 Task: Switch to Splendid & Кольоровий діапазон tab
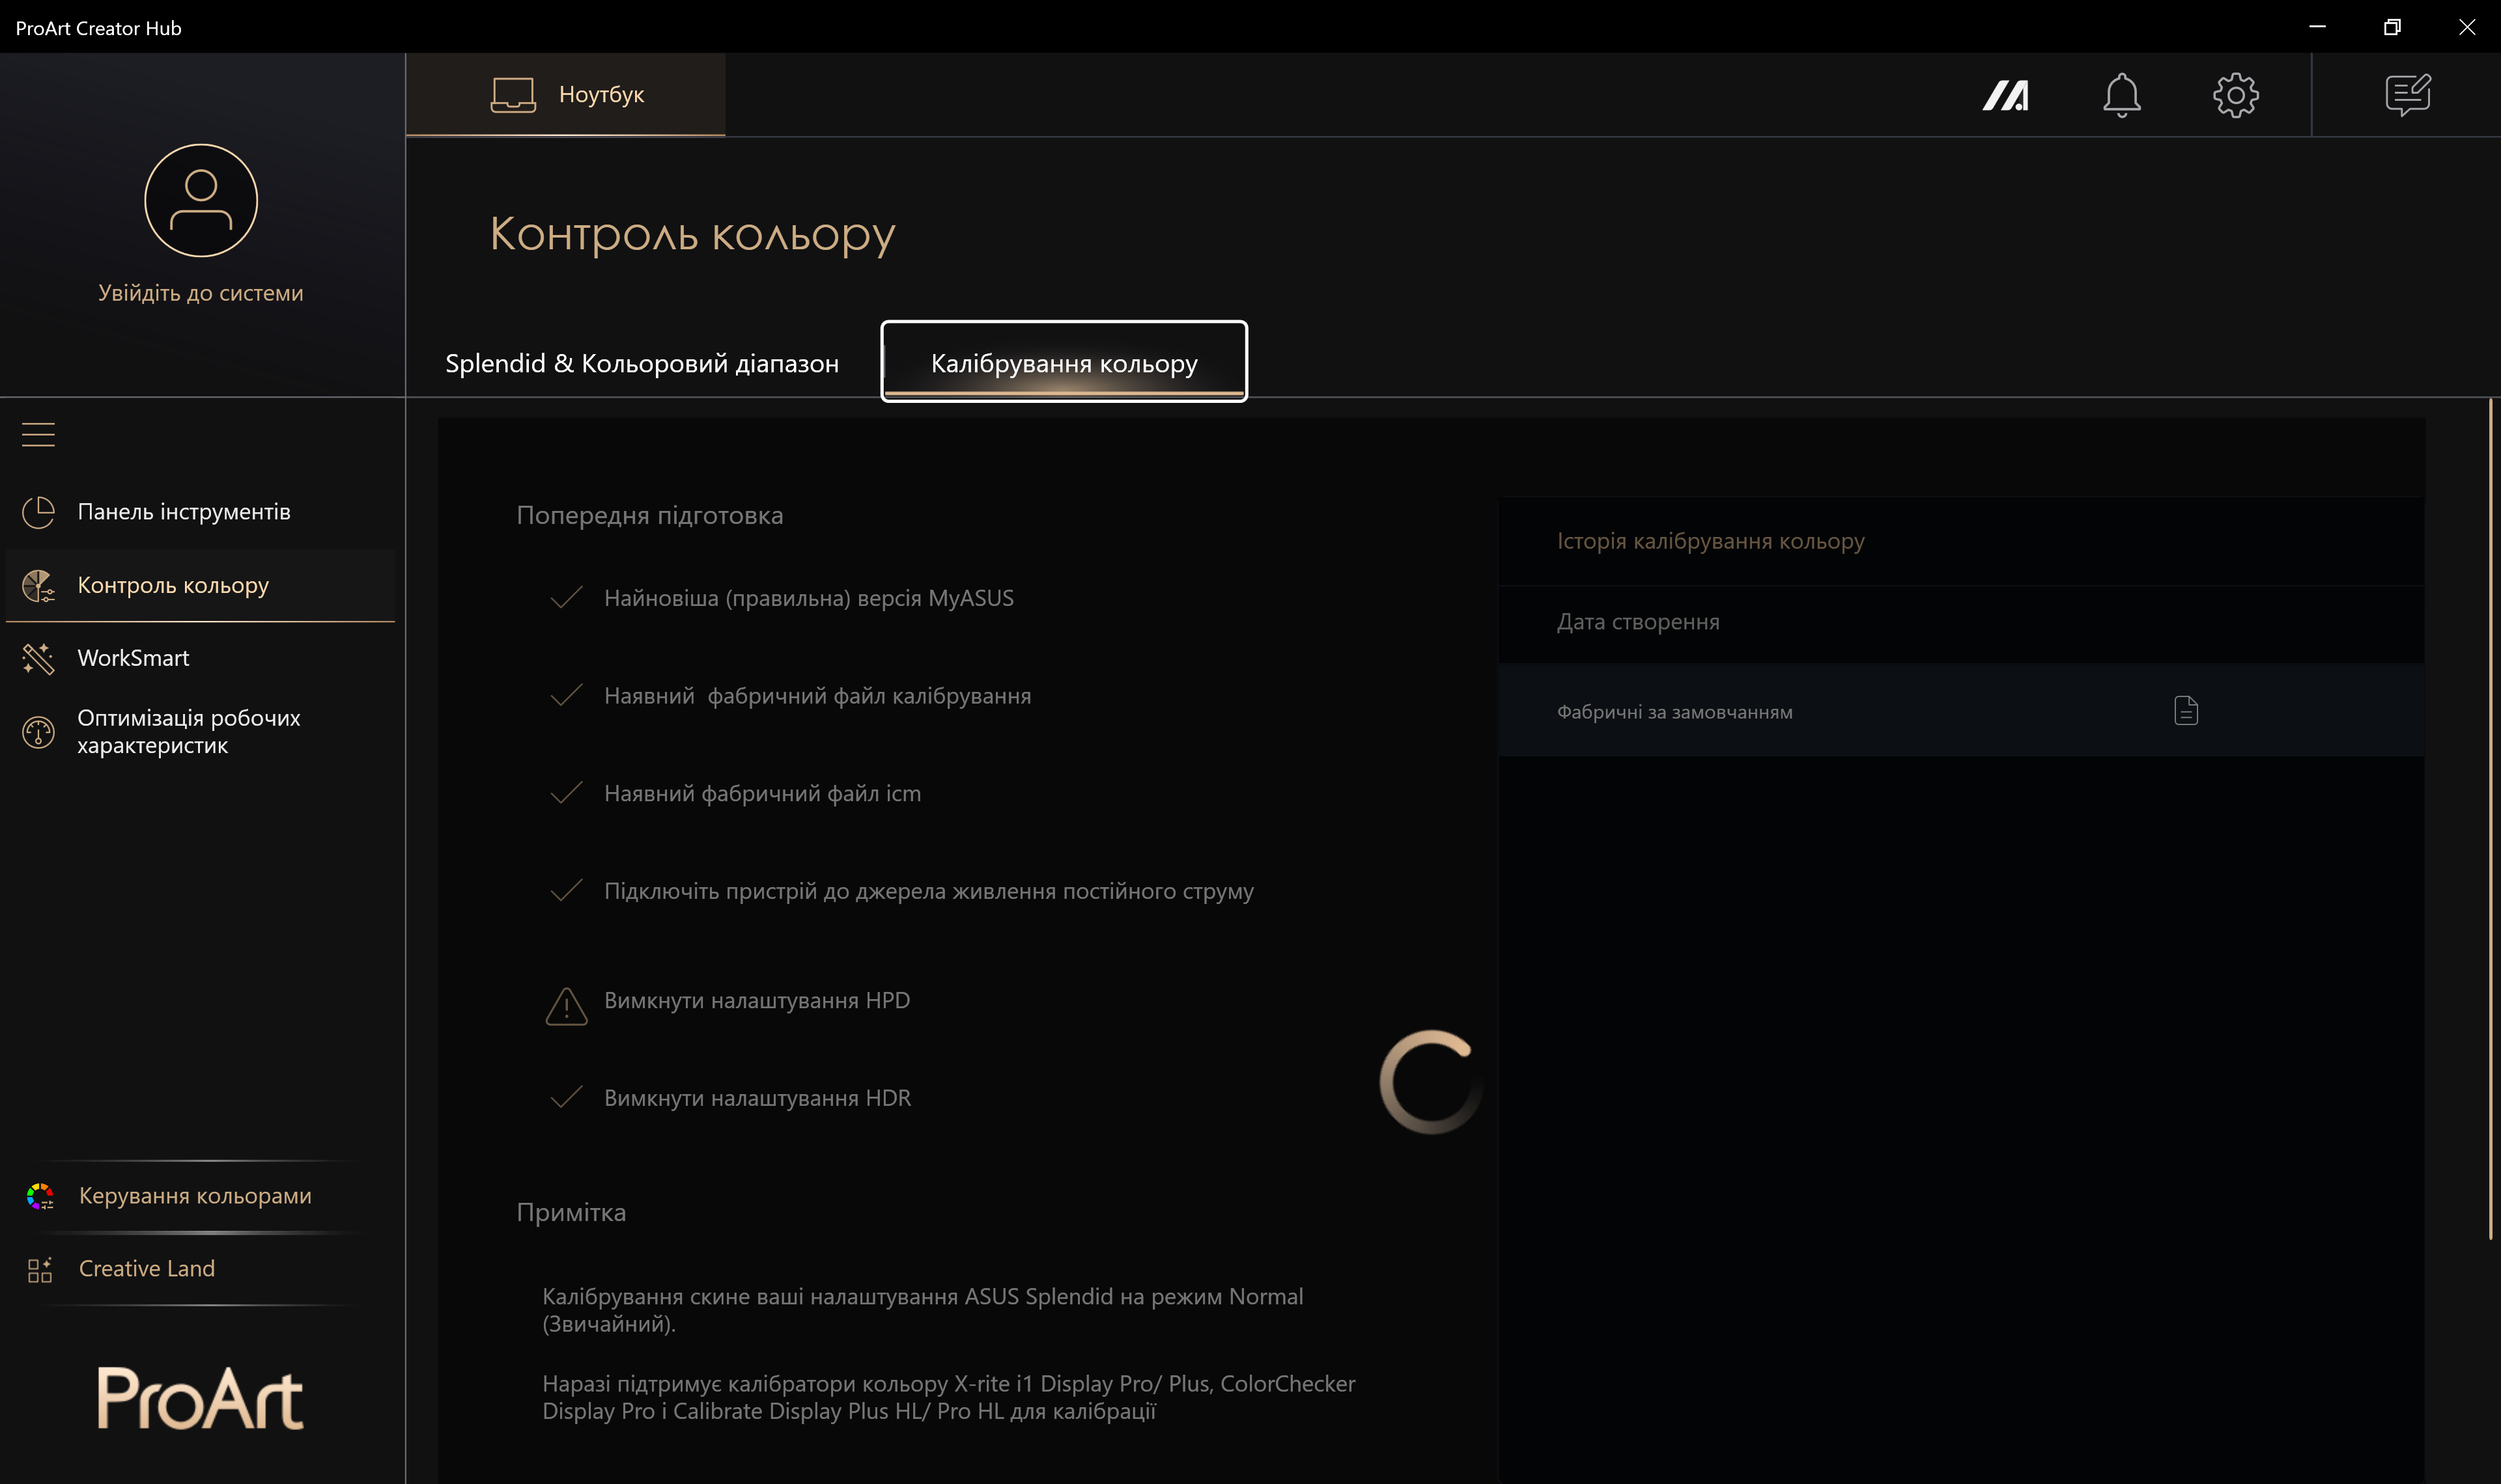click(x=642, y=363)
